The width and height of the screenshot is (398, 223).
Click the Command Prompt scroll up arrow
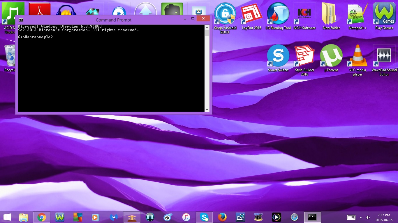click(207, 27)
